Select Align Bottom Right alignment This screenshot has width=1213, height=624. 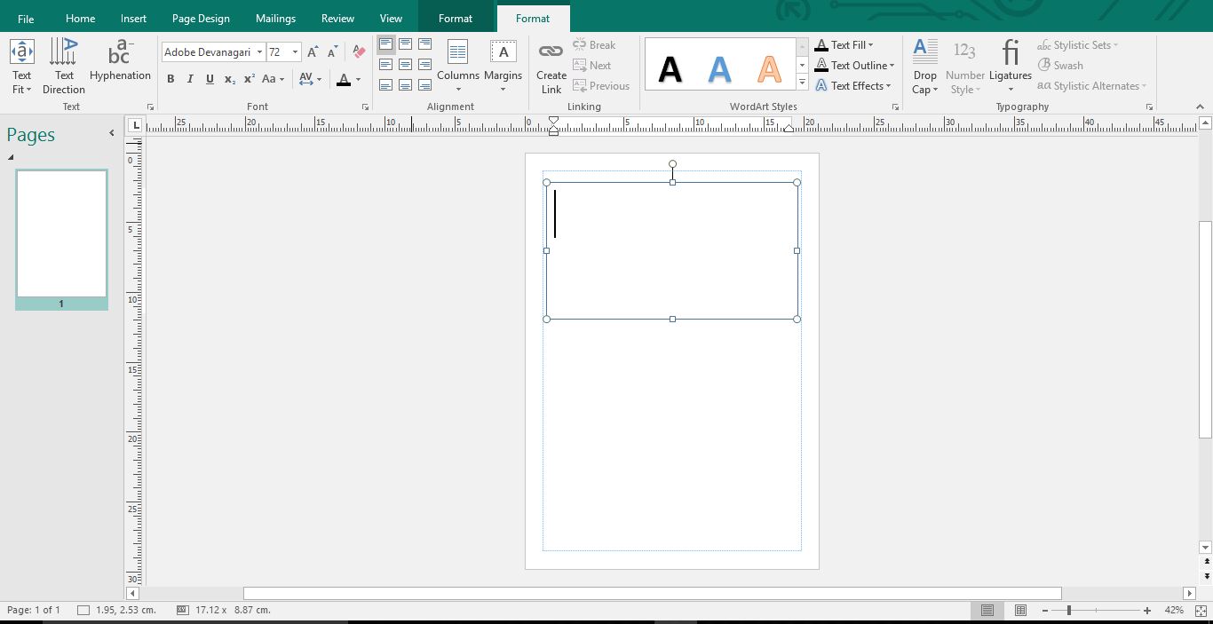tap(424, 85)
